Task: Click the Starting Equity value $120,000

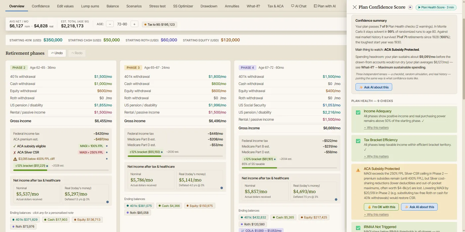Action: [x=230, y=40]
